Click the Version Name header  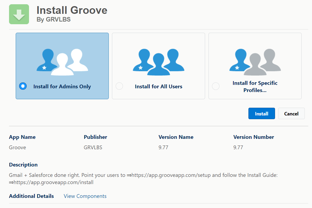point(176,137)
